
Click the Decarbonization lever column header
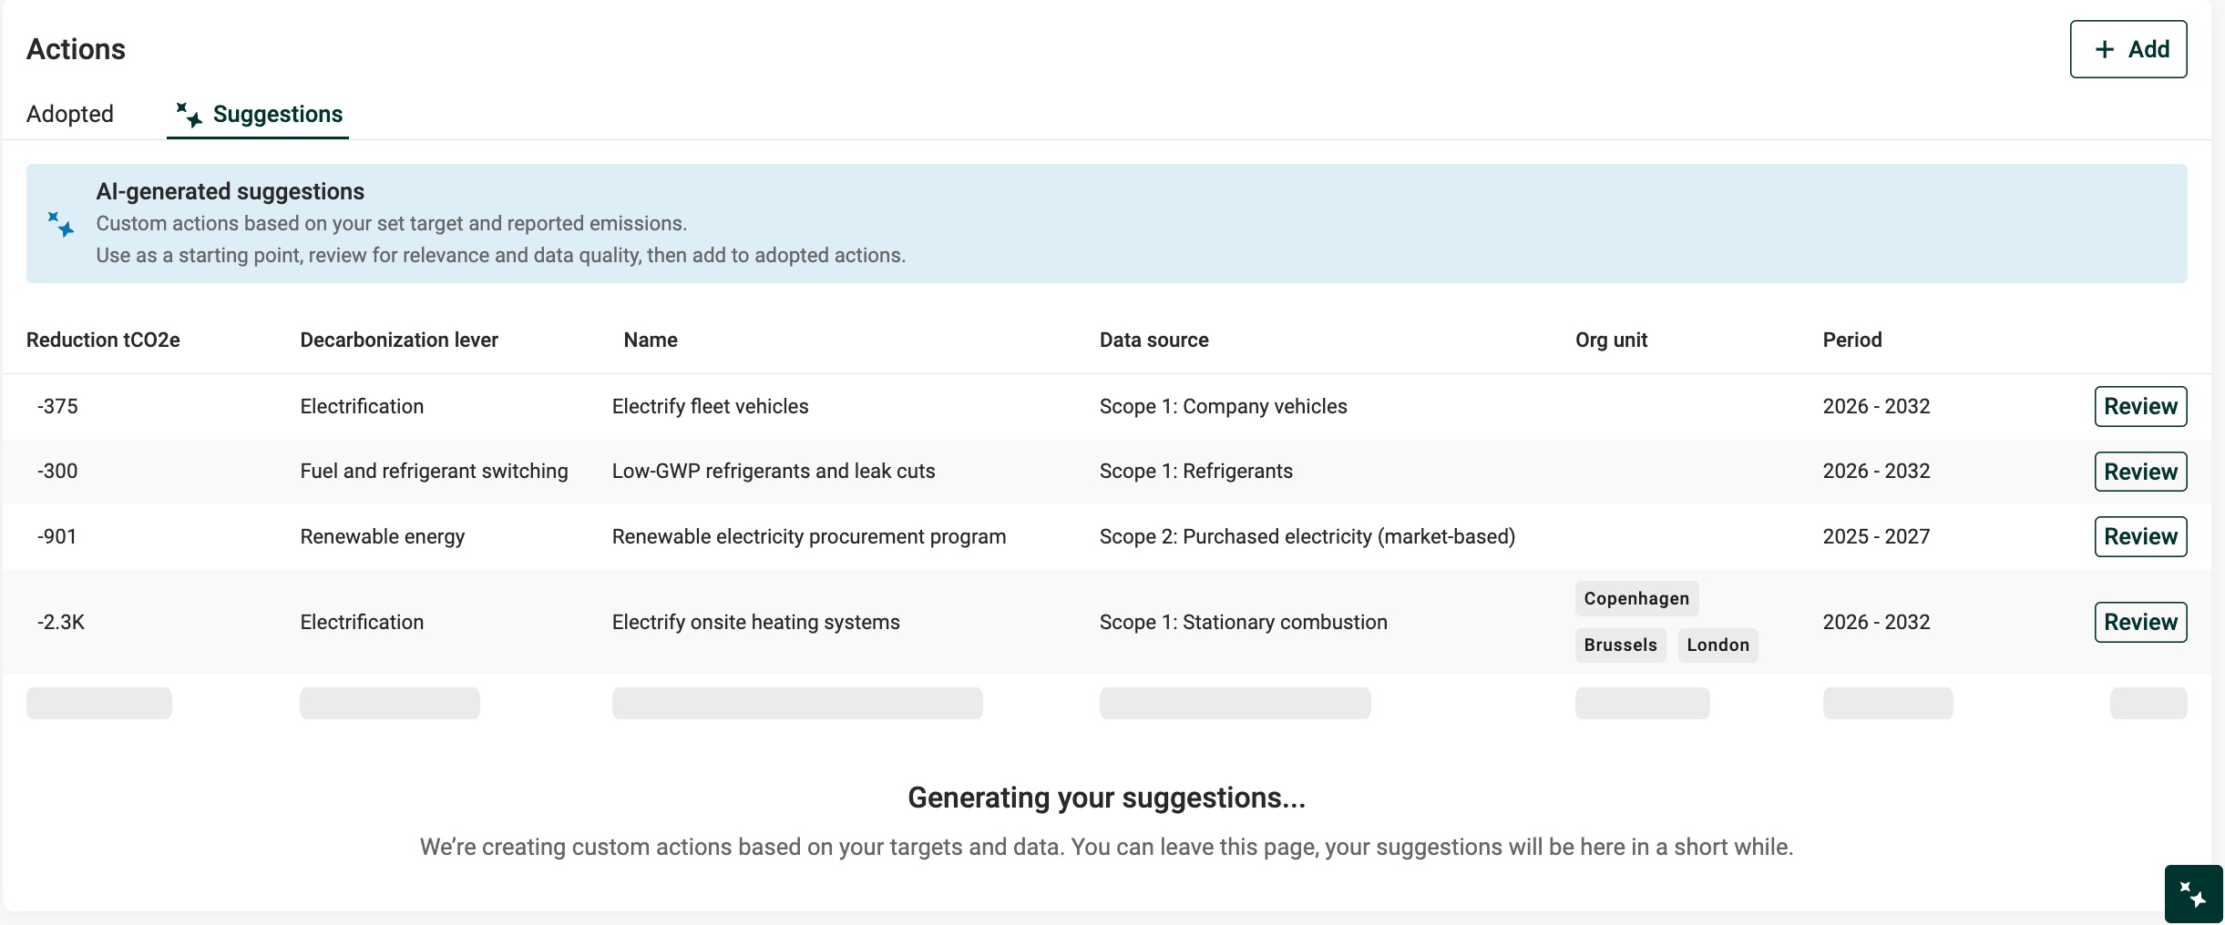[399, 341]
